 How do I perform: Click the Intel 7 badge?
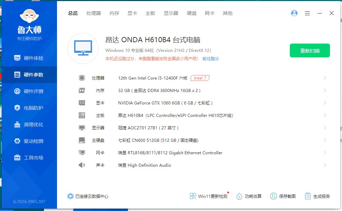pyautogui.click(x=200, y=78)
